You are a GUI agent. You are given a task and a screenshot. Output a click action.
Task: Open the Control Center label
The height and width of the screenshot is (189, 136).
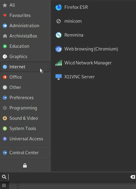click(x=24, y=153)
